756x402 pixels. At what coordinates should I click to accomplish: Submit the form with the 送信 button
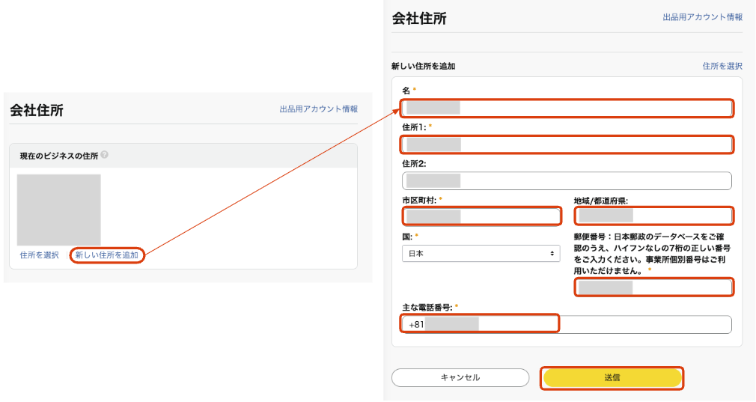(x=612, y=378)
